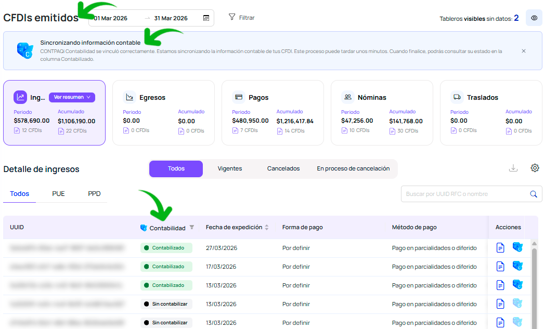
Task: View document for the 27/03/2026 row
Action: pos(500,247)
